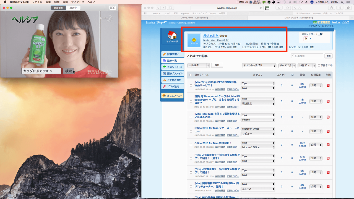The image size is (354, 199).
Task: Check the box for Office 2016 ファースト・レビュー article
Action: pos(191,131)
